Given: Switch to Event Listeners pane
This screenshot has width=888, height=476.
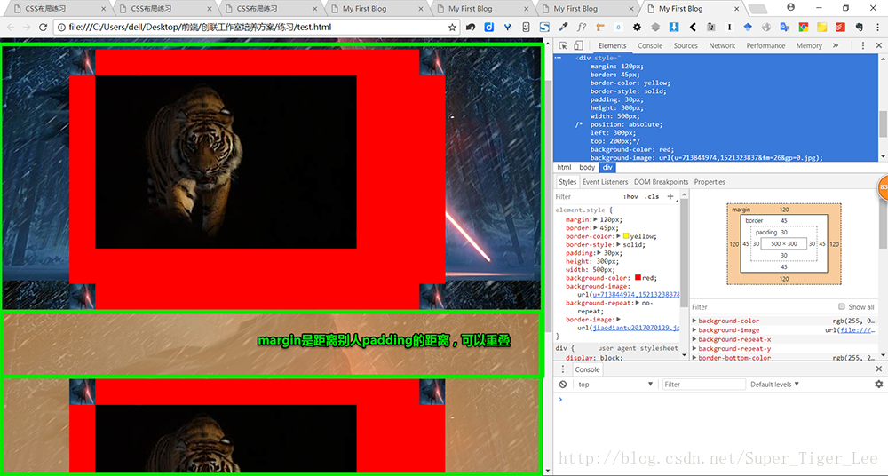Looking at the screenshot, I should click(606, 182).
